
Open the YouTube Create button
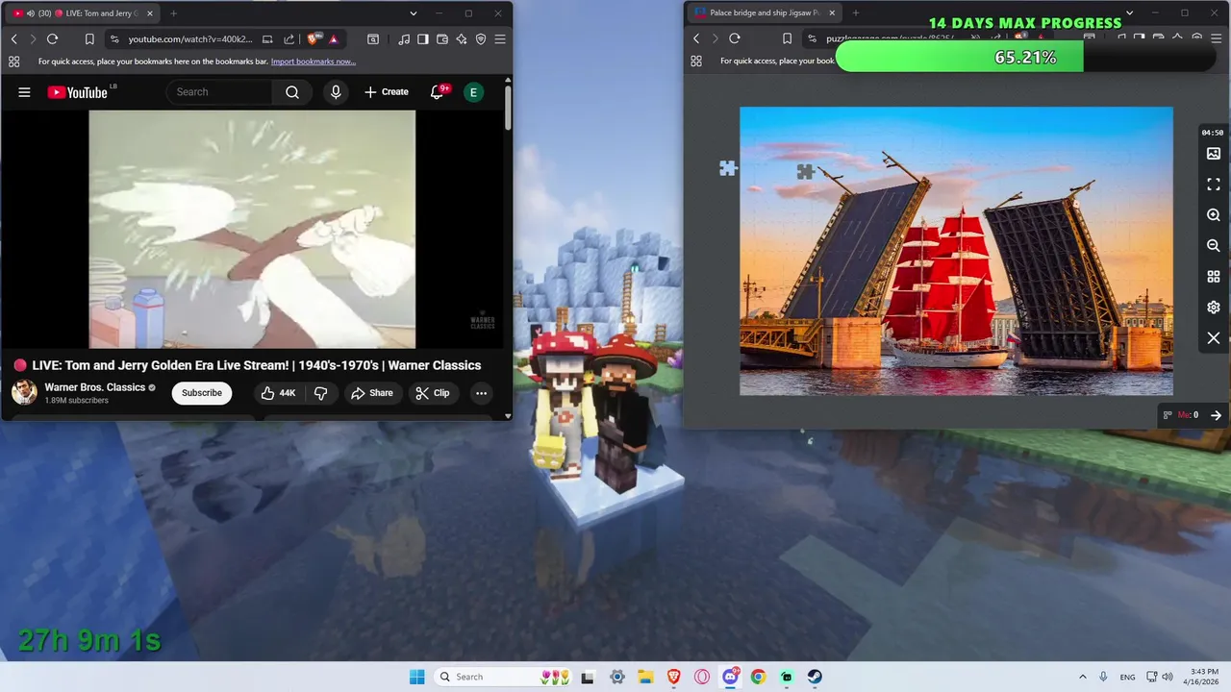click(x=387, y=92)
